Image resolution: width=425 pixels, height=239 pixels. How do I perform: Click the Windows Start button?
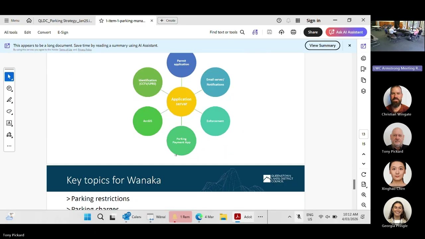(x=87, y=217)
